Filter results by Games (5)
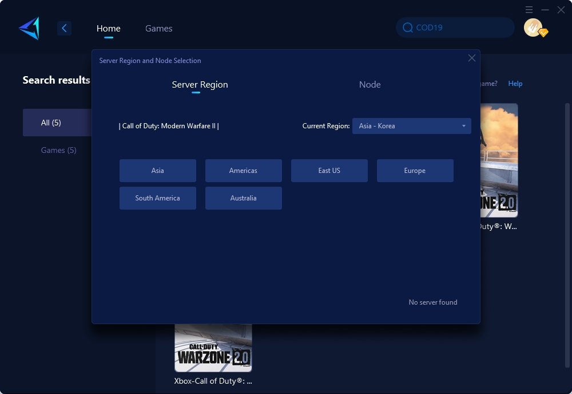 pyautogui.click(x=58, y=150)
